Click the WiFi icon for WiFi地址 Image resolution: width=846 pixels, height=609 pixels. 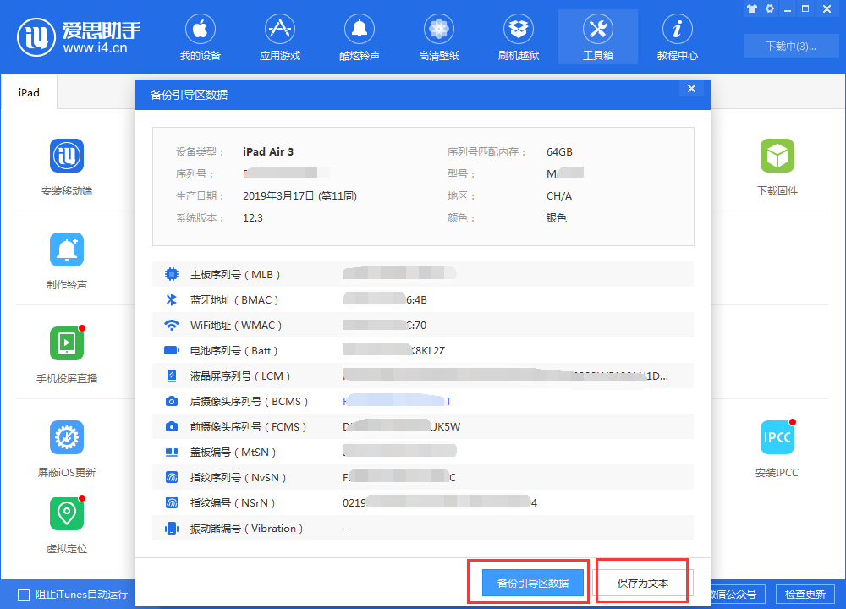coord(172,325)
